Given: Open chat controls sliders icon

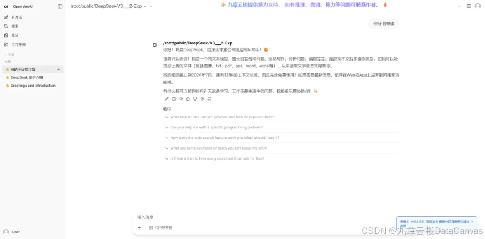Looking at the screenshot, I should (468, 6).
